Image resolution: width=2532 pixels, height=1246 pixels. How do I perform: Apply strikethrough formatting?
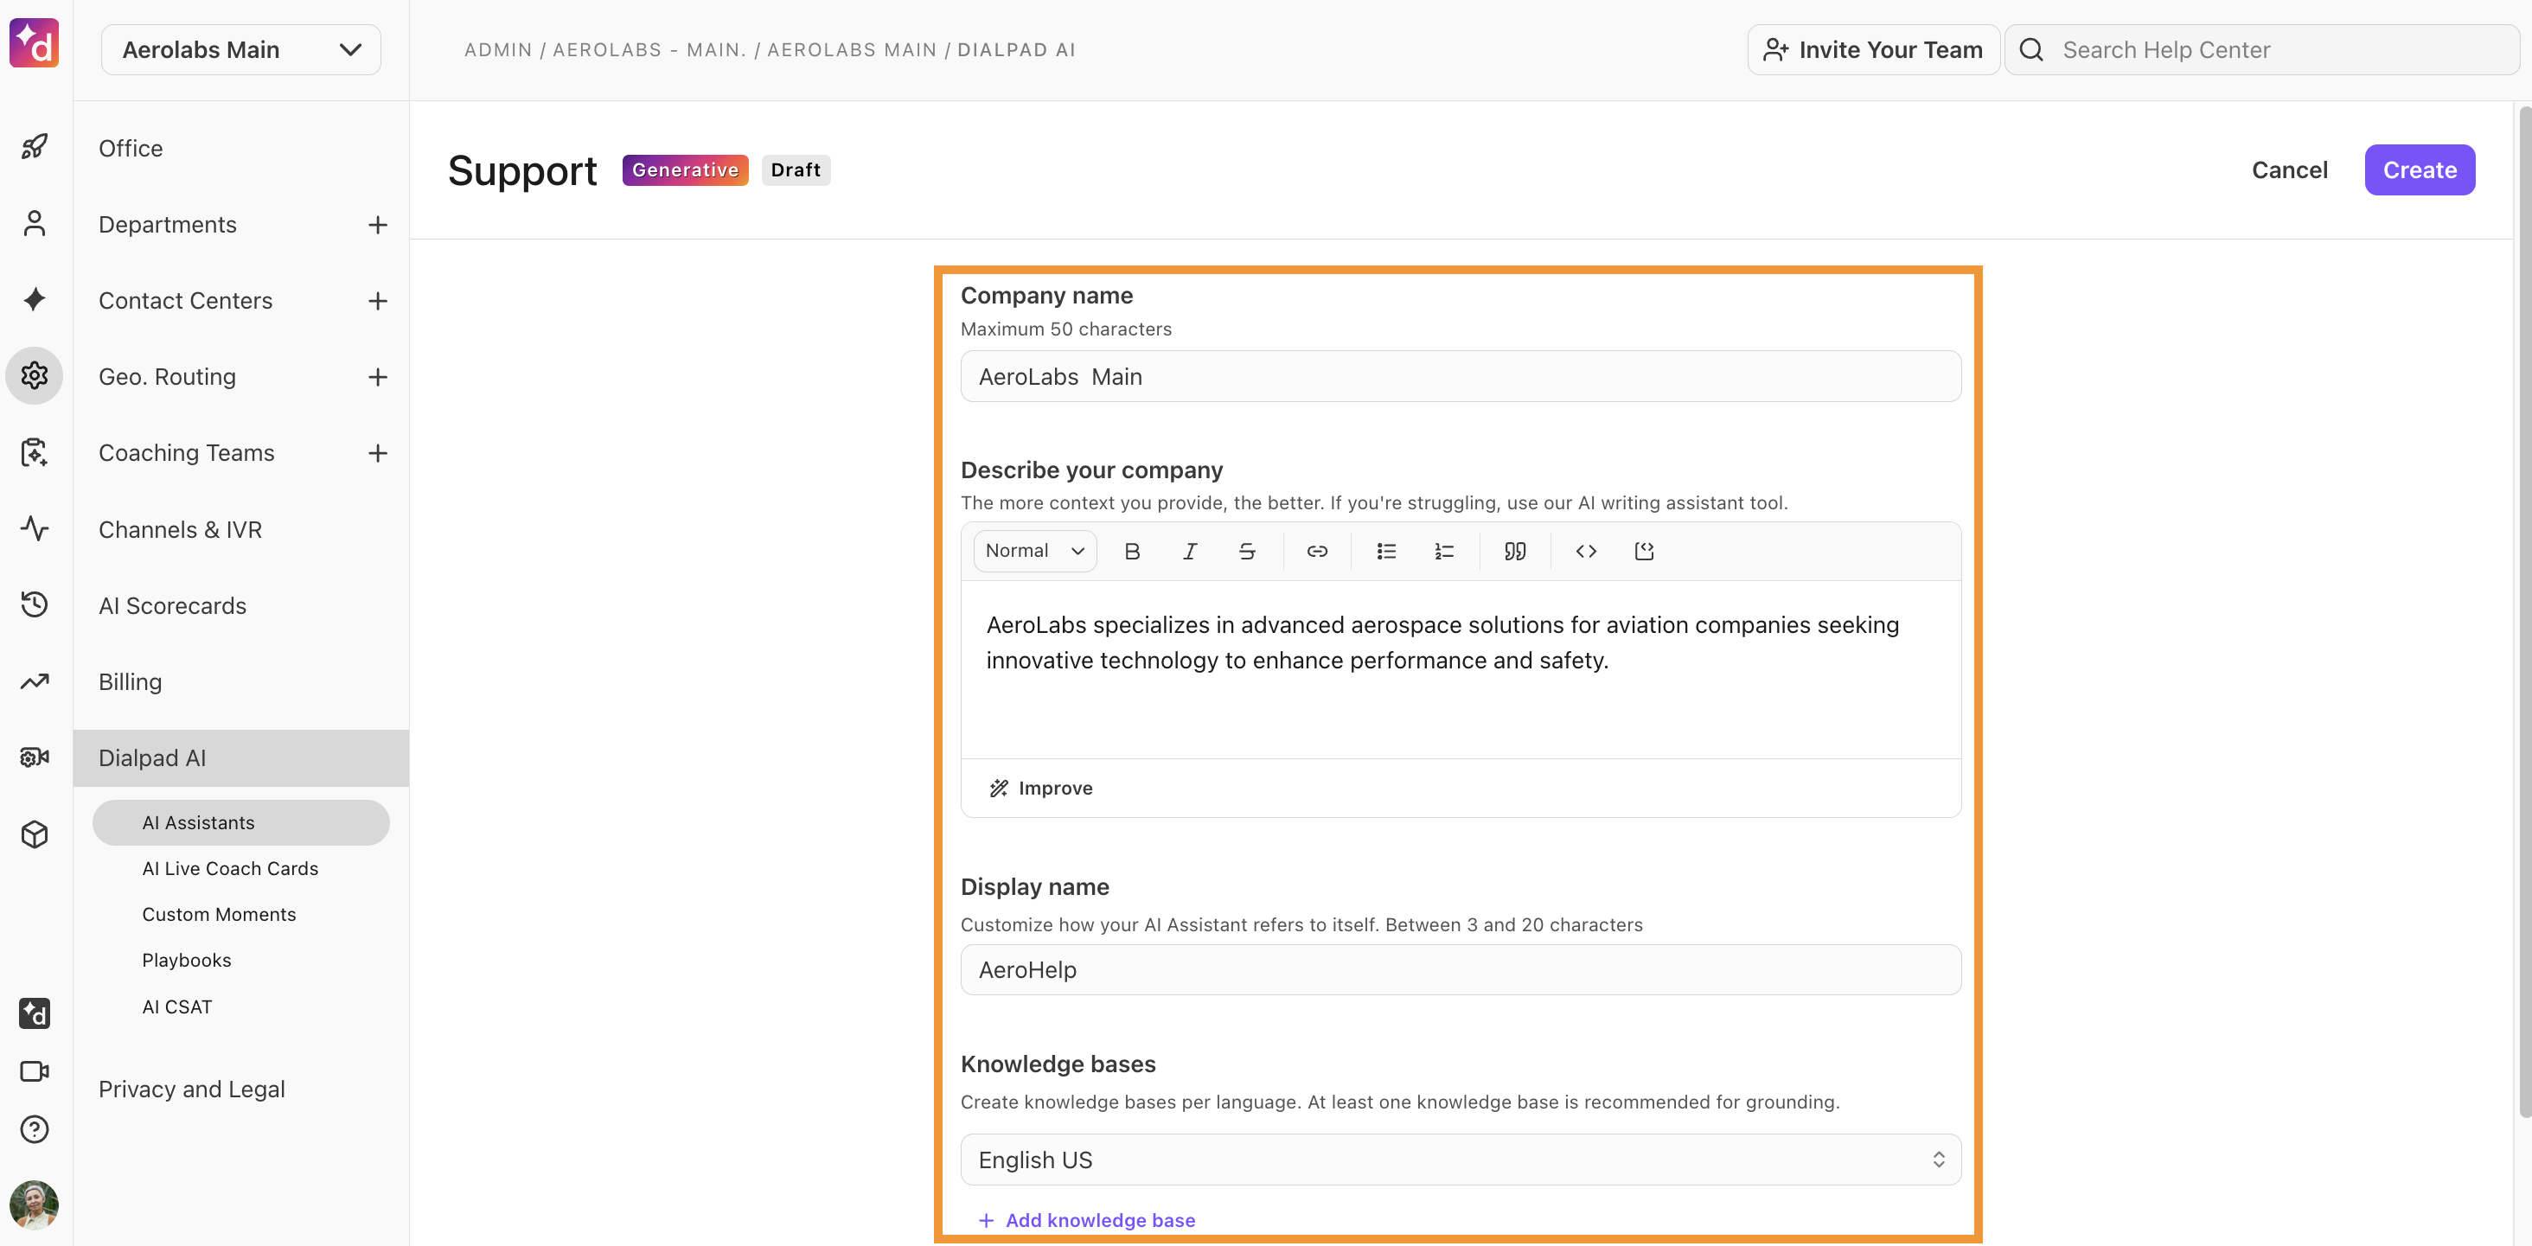1247,552
